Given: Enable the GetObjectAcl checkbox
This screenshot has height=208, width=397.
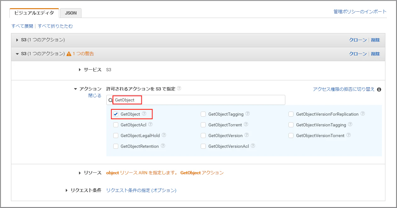Looking at the screenshot, I should [x=116, y=125].
